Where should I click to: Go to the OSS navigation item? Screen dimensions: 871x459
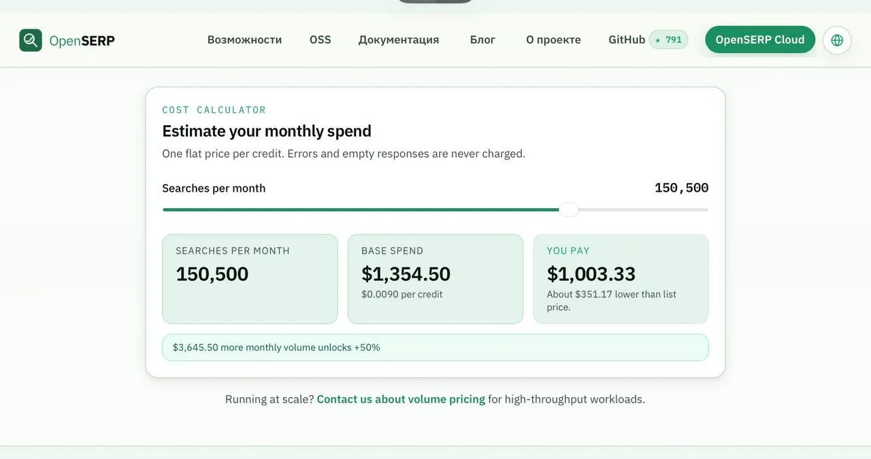pyautogui.click(x=321, y=39)
